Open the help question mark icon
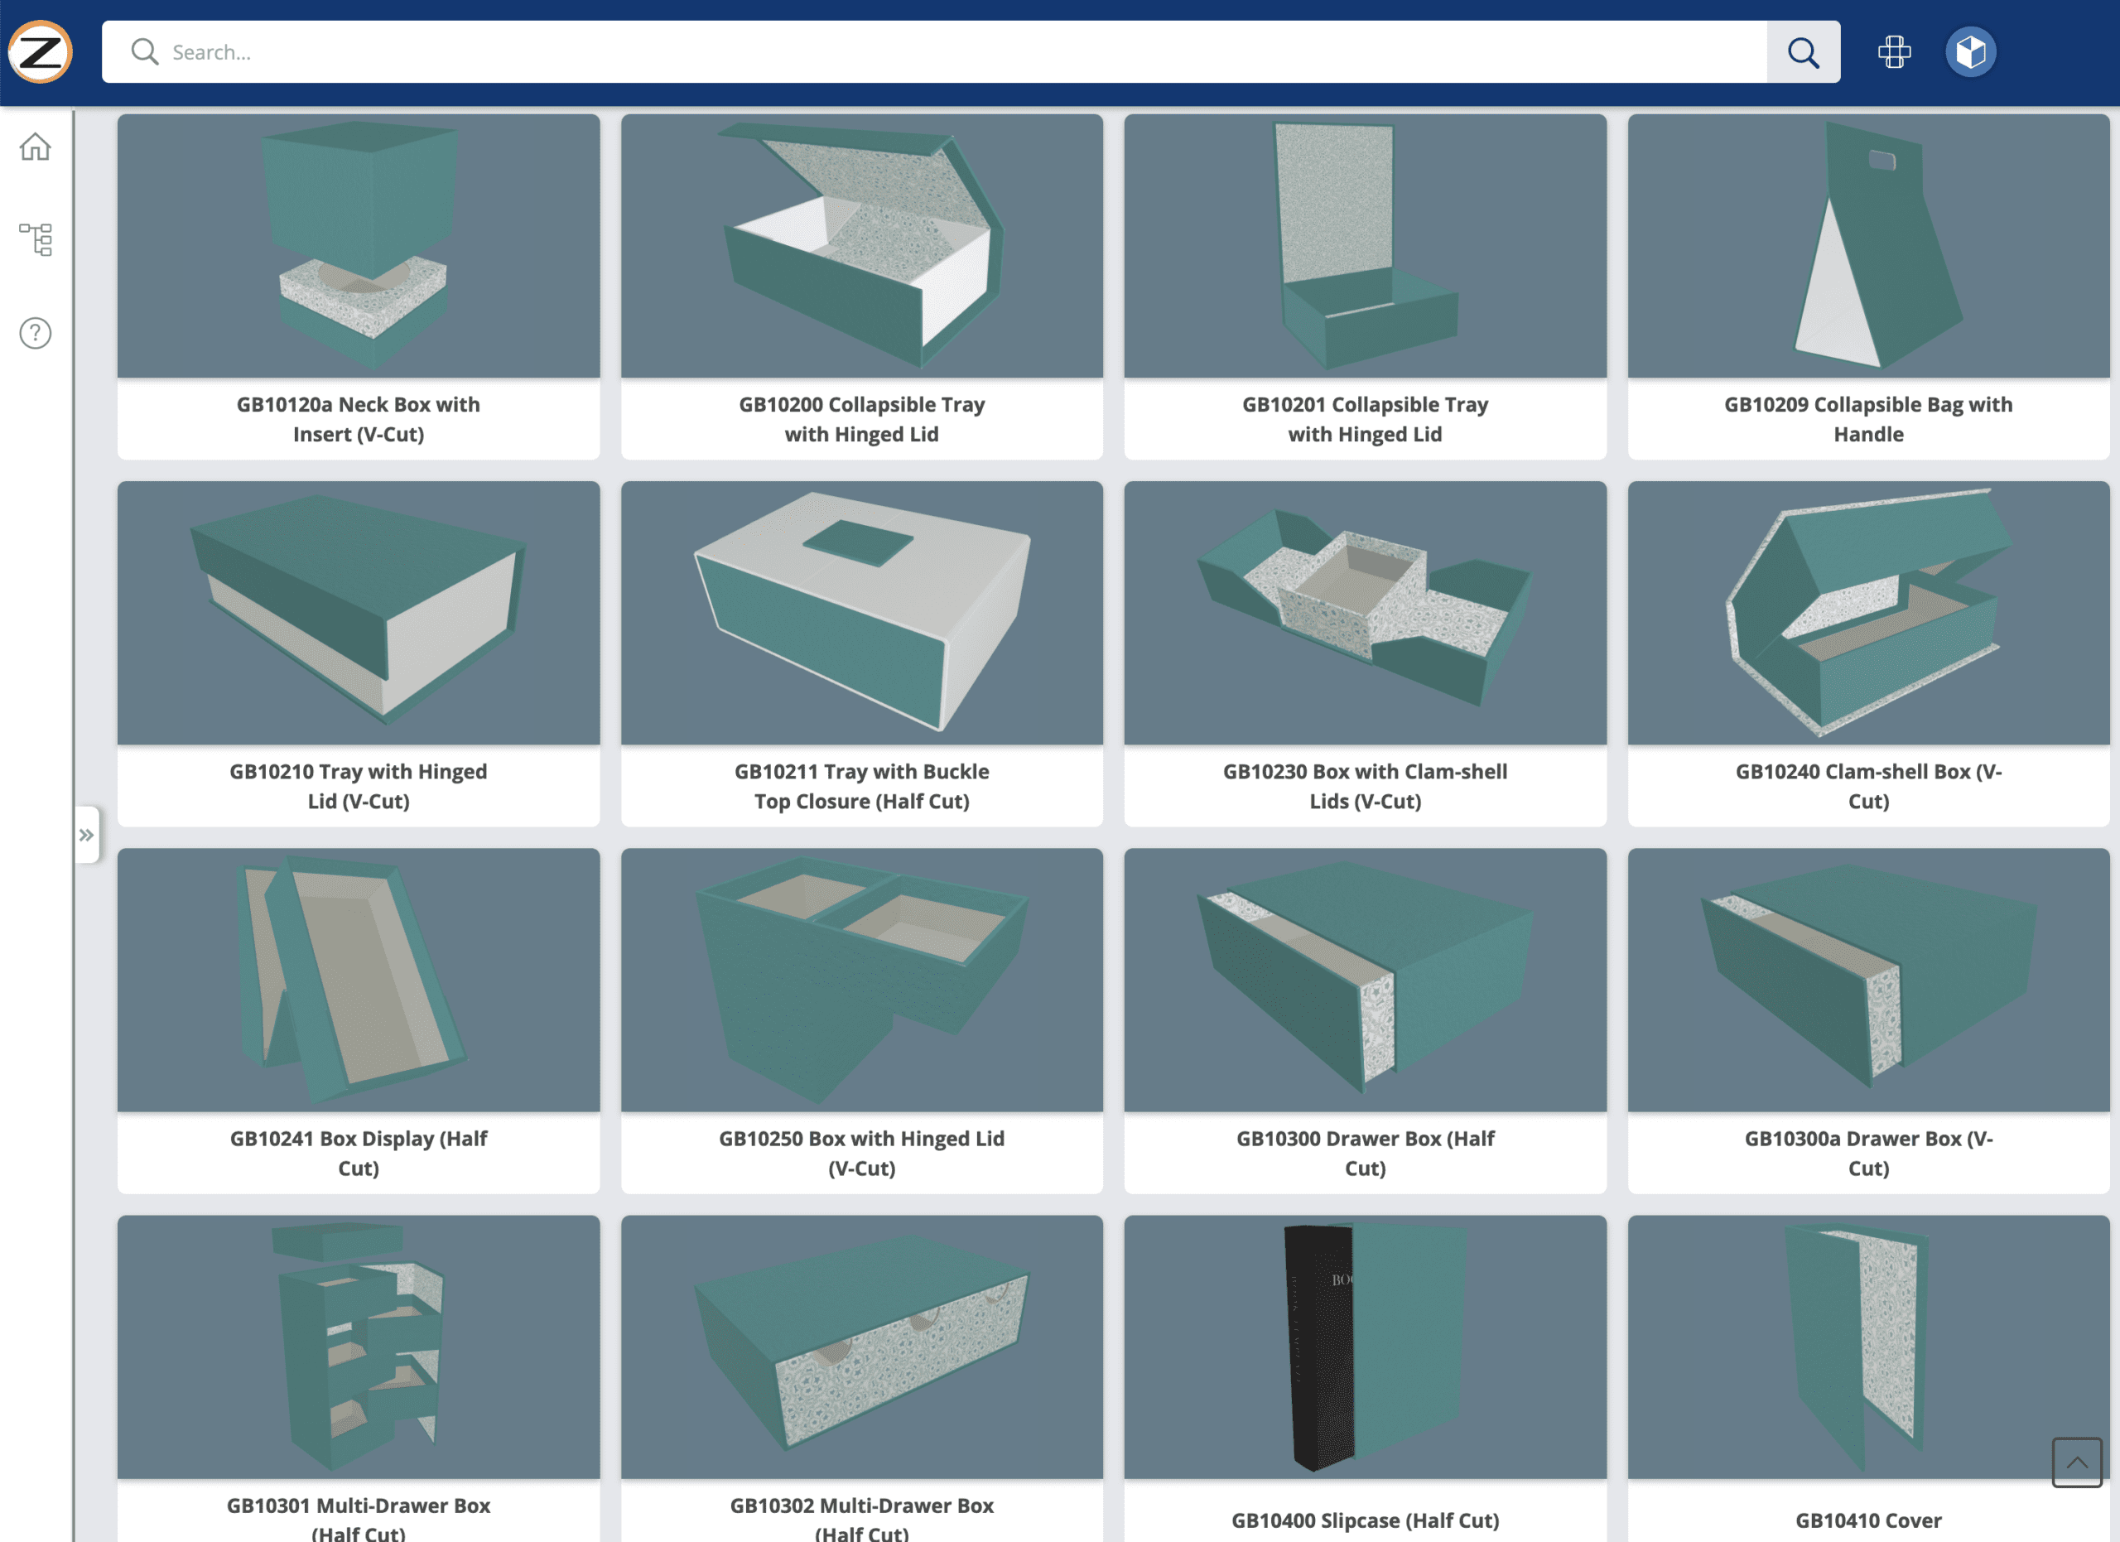The height and width of the screenshot is (1542, 2120). click(x=36, y=333)
